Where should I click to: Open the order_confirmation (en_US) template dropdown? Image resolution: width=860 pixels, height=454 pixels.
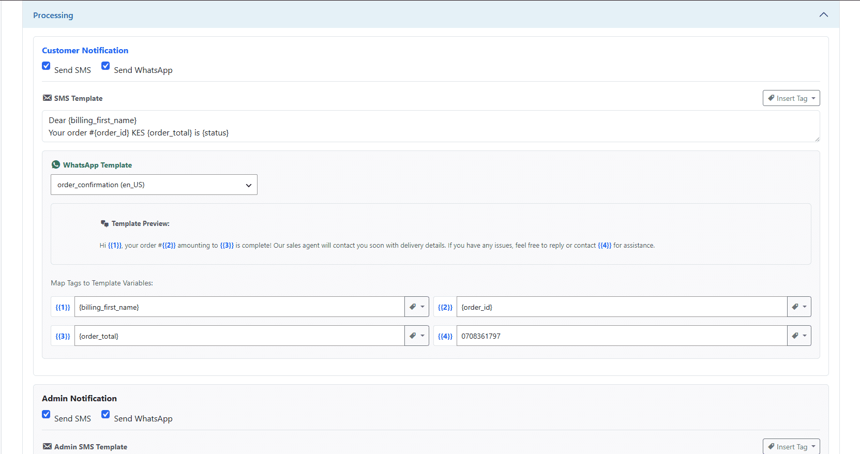coord(154,185)
